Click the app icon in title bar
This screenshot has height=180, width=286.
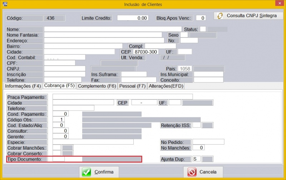click(x=4, y=4)
